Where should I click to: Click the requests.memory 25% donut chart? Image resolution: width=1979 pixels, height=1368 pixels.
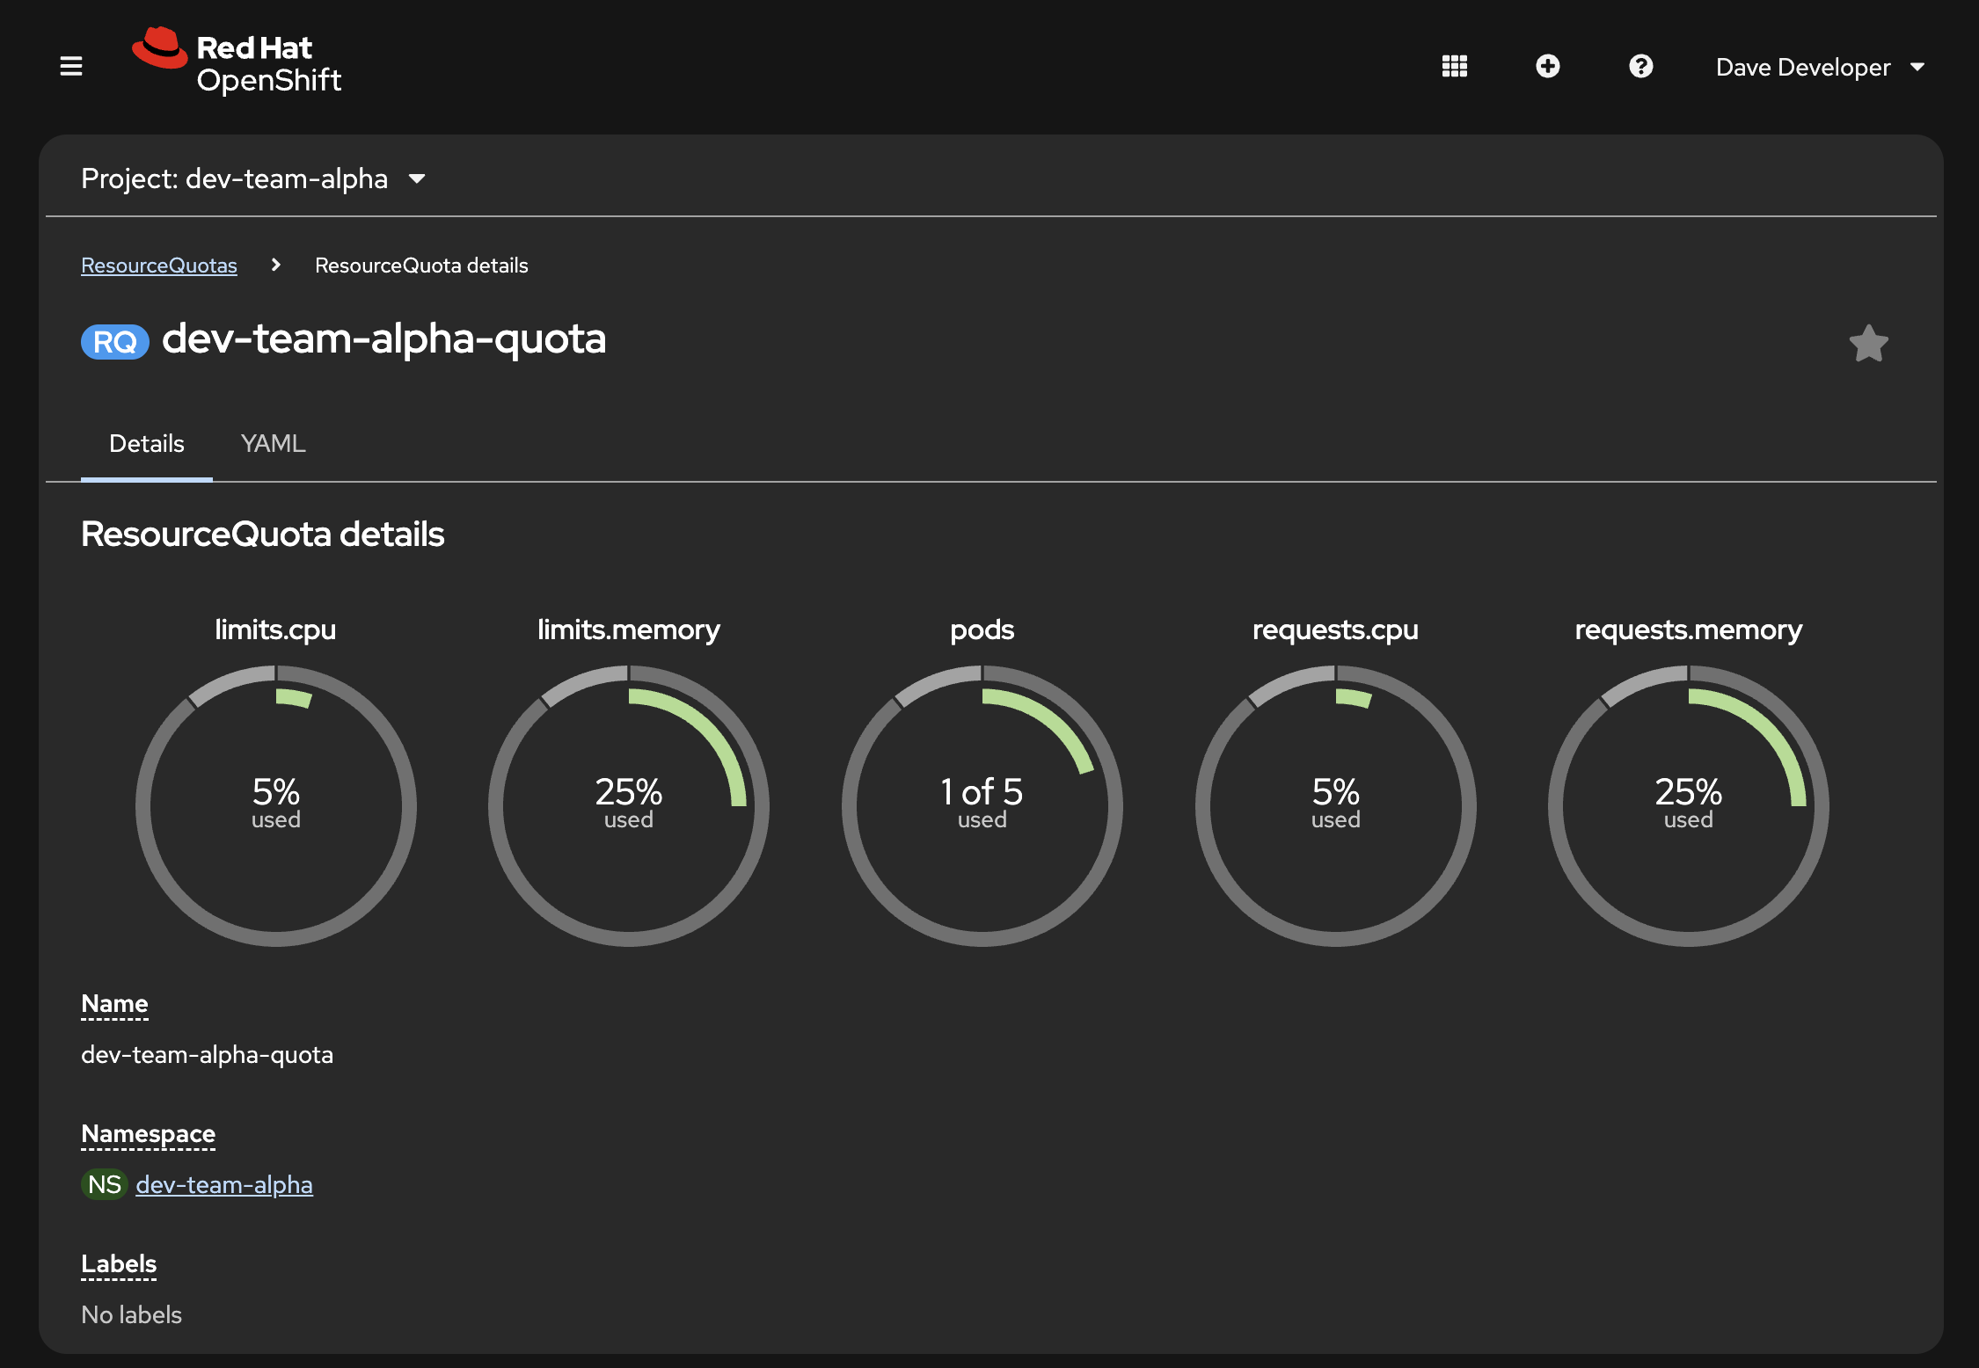[x=1689, y=805]
